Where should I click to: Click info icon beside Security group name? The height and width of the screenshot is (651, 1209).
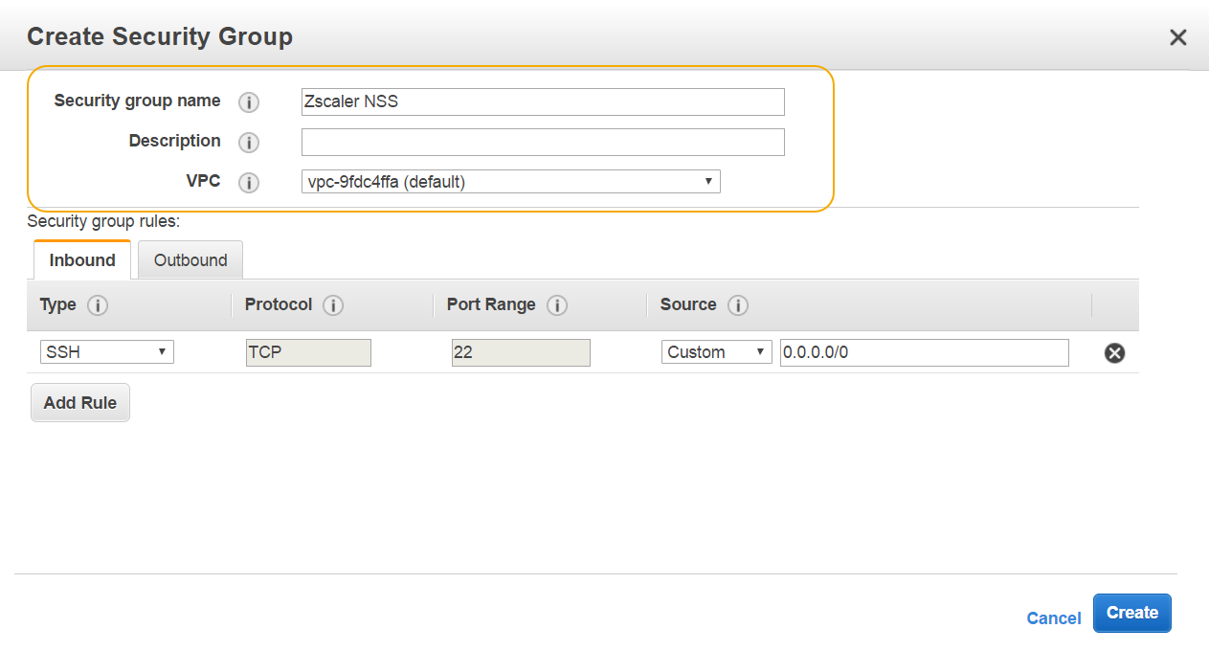(249, 102)
